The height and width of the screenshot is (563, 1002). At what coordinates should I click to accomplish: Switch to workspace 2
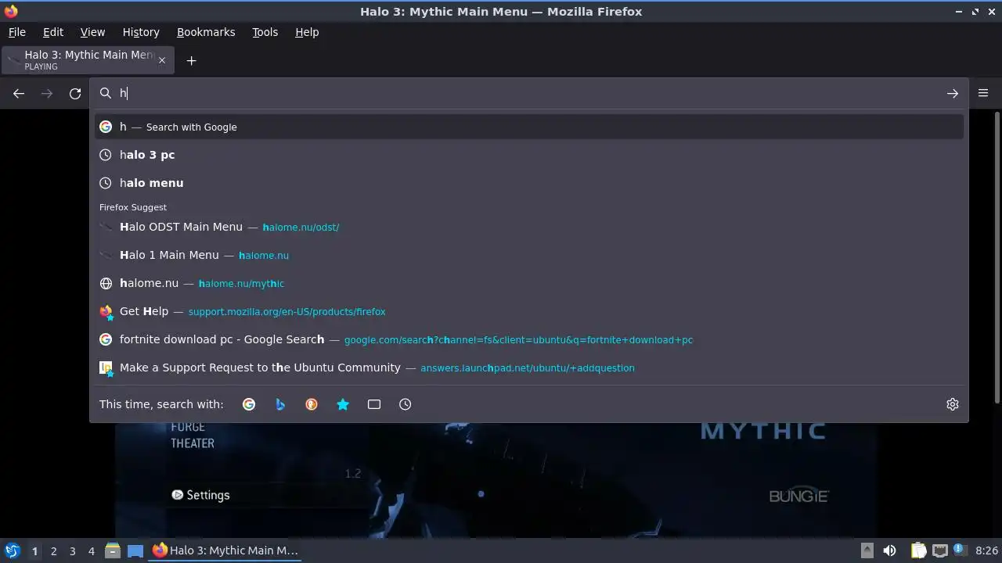point(53,551)
